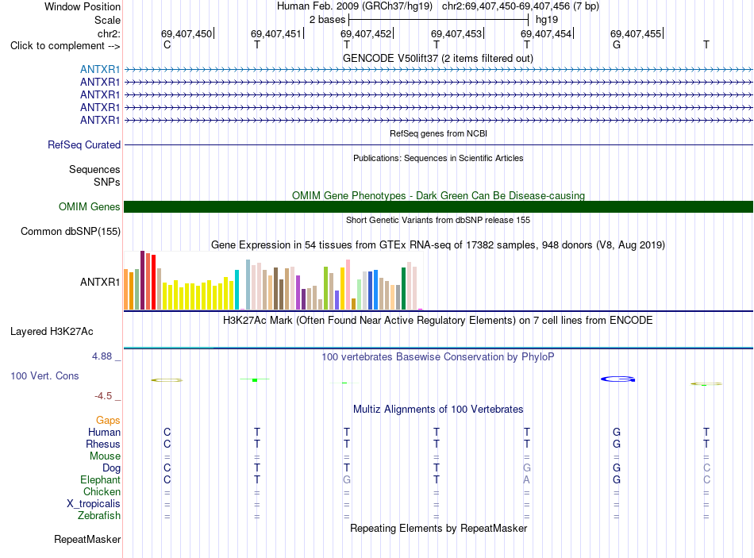Click the Layered H3K27Ac track label
Viewport: 754px width, 558px height.
click(x=52, y=332)
